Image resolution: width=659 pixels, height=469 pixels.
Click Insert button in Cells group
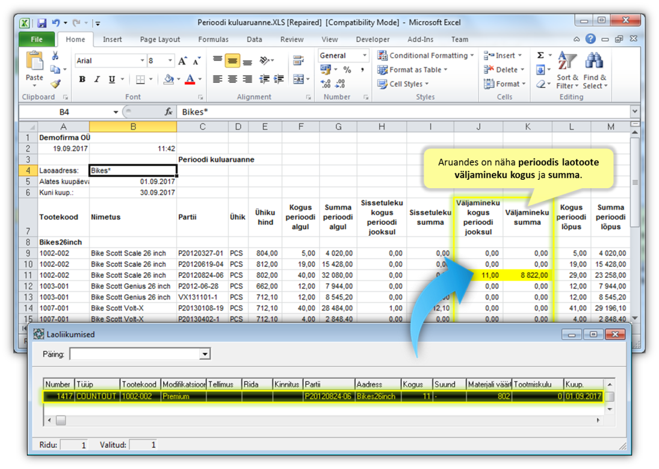(x=503, y=55)
